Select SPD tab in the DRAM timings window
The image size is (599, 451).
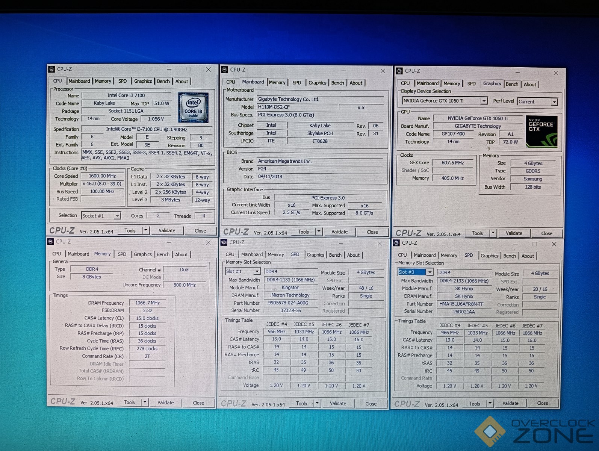coord(122,254)
